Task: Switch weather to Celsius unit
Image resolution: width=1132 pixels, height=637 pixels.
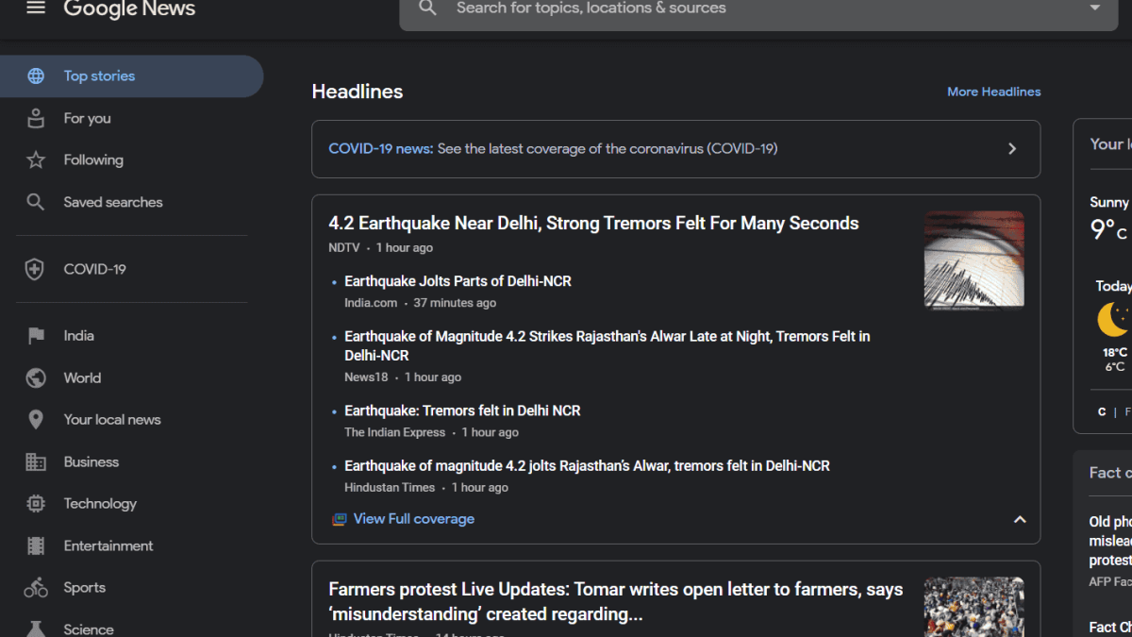Action: (1102, 412)
